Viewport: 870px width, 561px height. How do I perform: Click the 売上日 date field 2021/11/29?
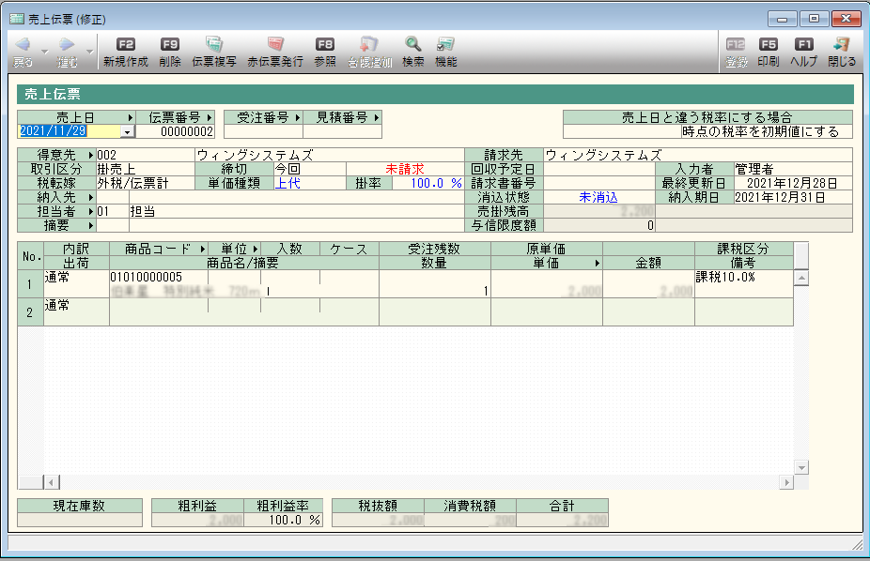(x=70, y=131)
